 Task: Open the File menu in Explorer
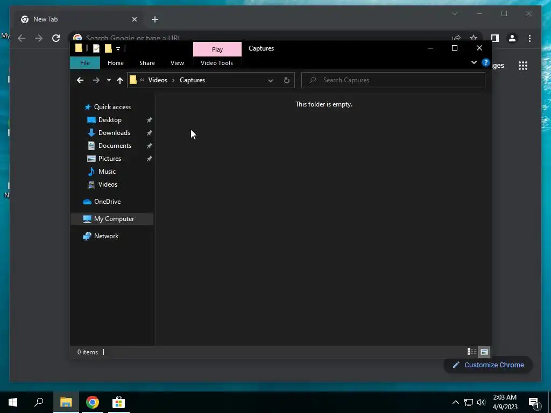85,63
